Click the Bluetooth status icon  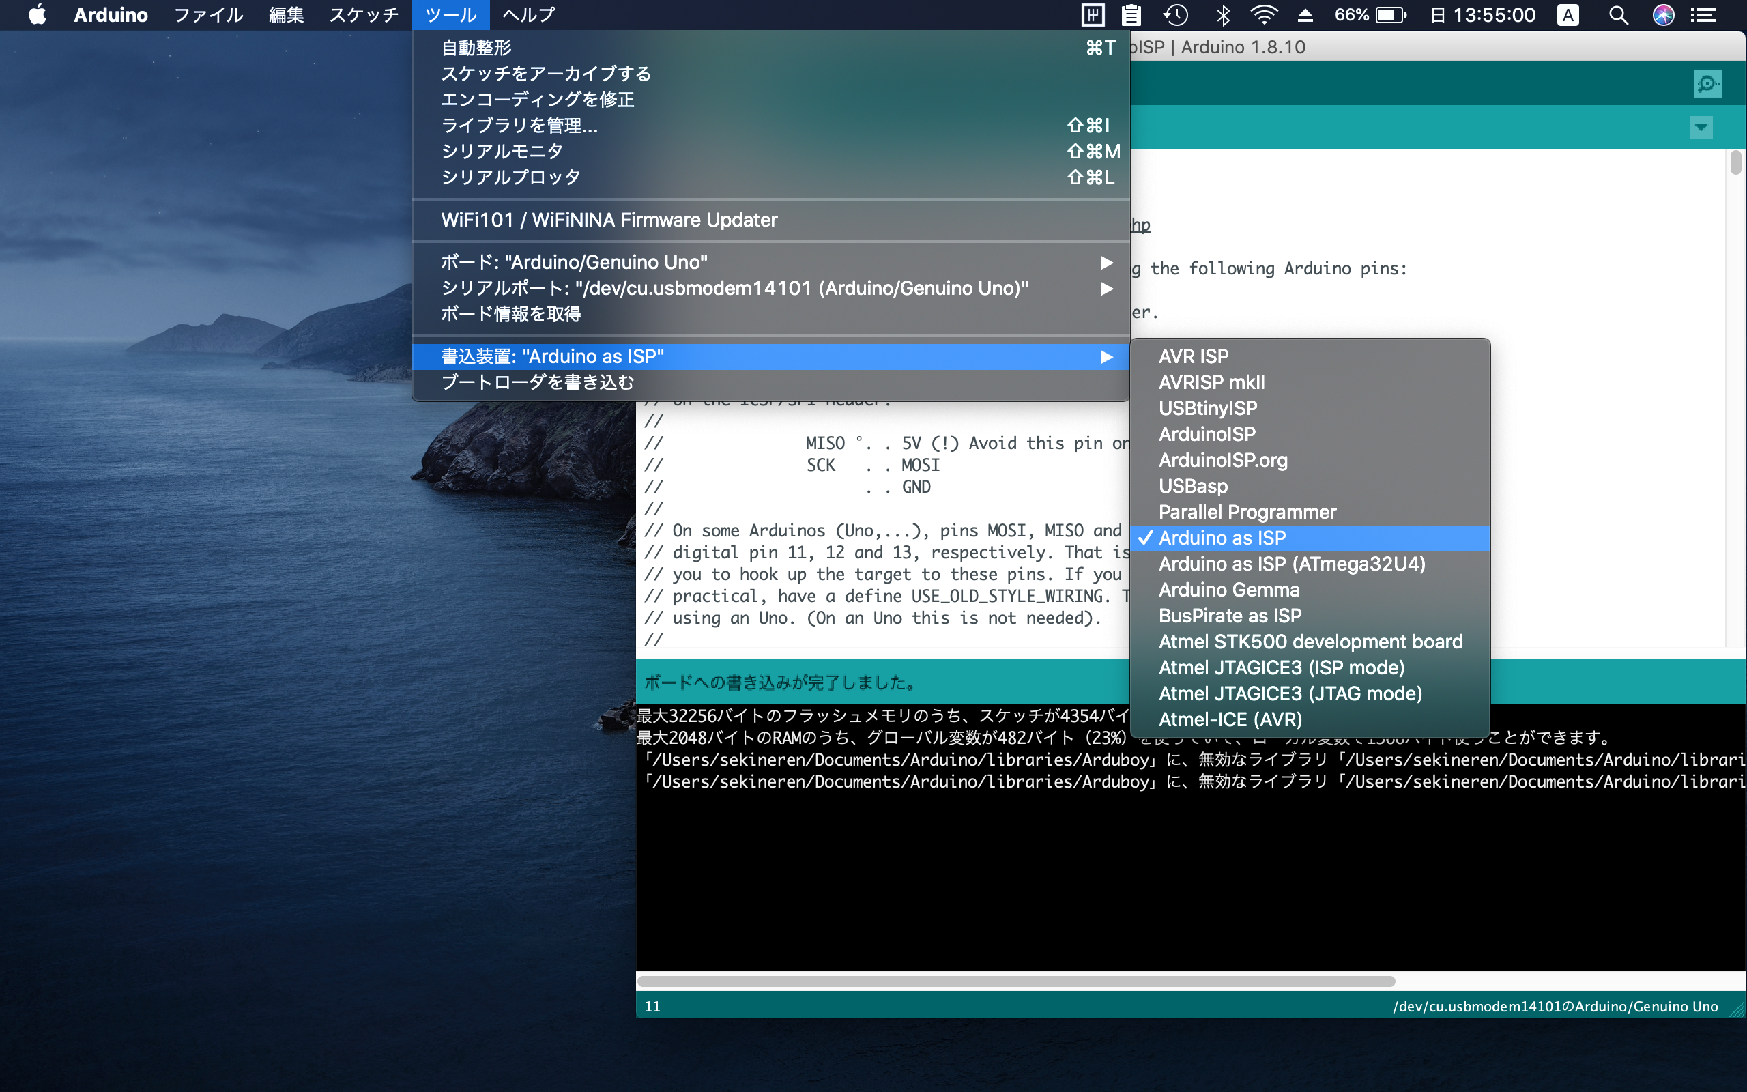pyautogui.click(x=1223, y=15)
